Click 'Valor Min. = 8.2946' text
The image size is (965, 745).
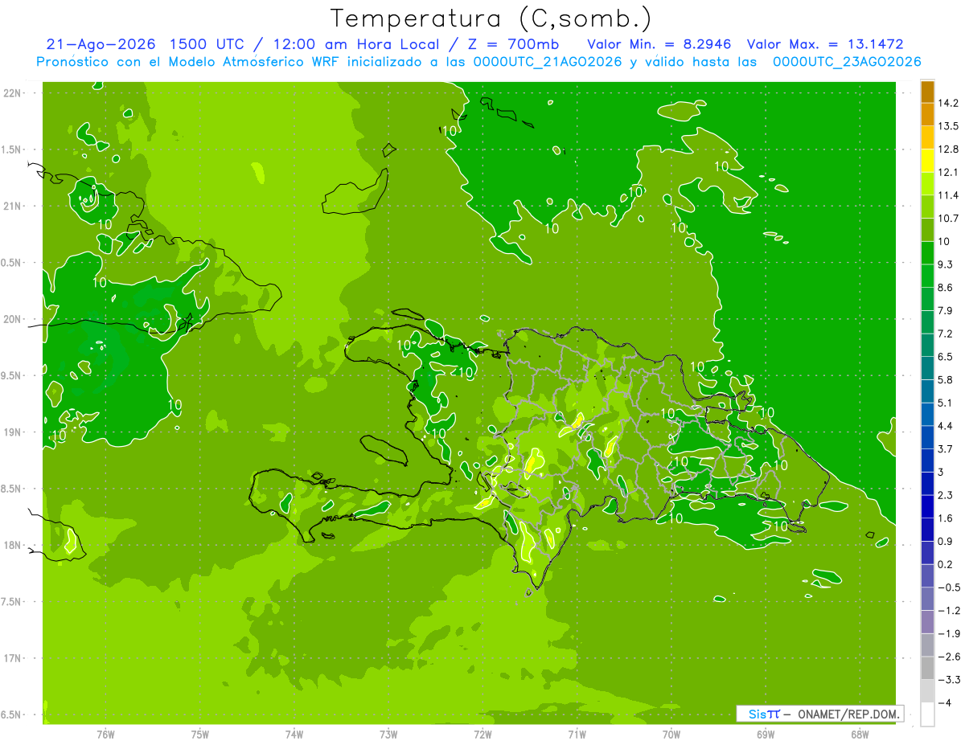659,44
